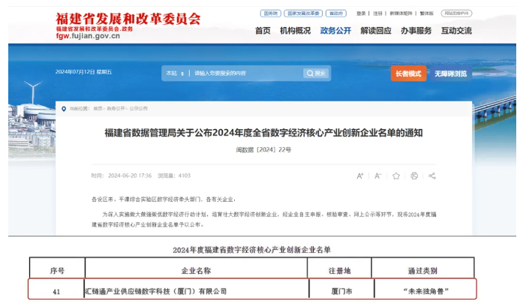Toggle 无障碍浏览 accessibility browsing

450,74
